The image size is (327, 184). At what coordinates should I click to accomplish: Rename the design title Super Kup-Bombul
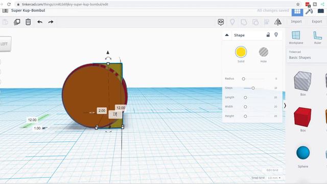pyautogui.click(x=28, y=10)
